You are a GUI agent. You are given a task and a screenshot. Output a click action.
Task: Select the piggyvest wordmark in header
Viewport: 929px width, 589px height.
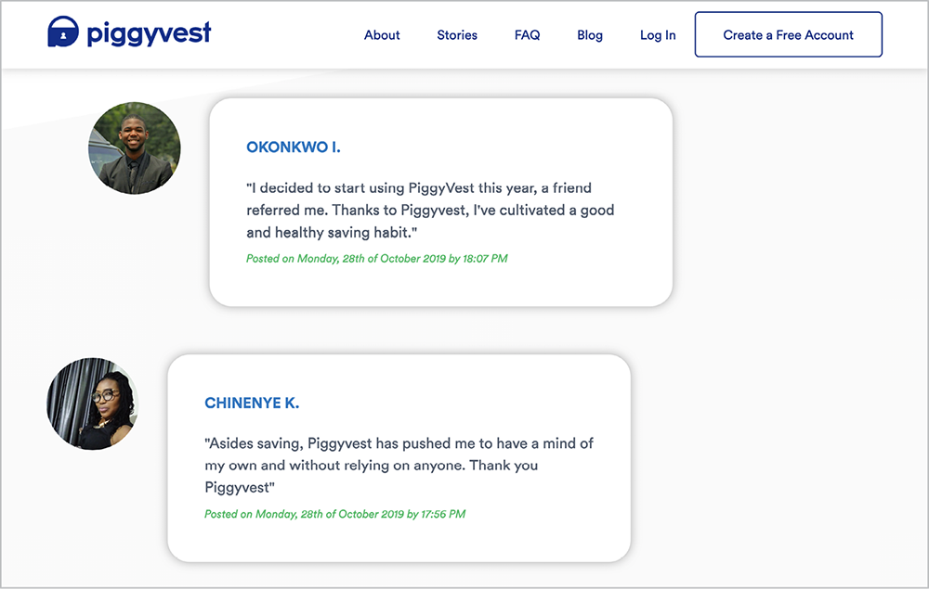click(x=149, y=32)
